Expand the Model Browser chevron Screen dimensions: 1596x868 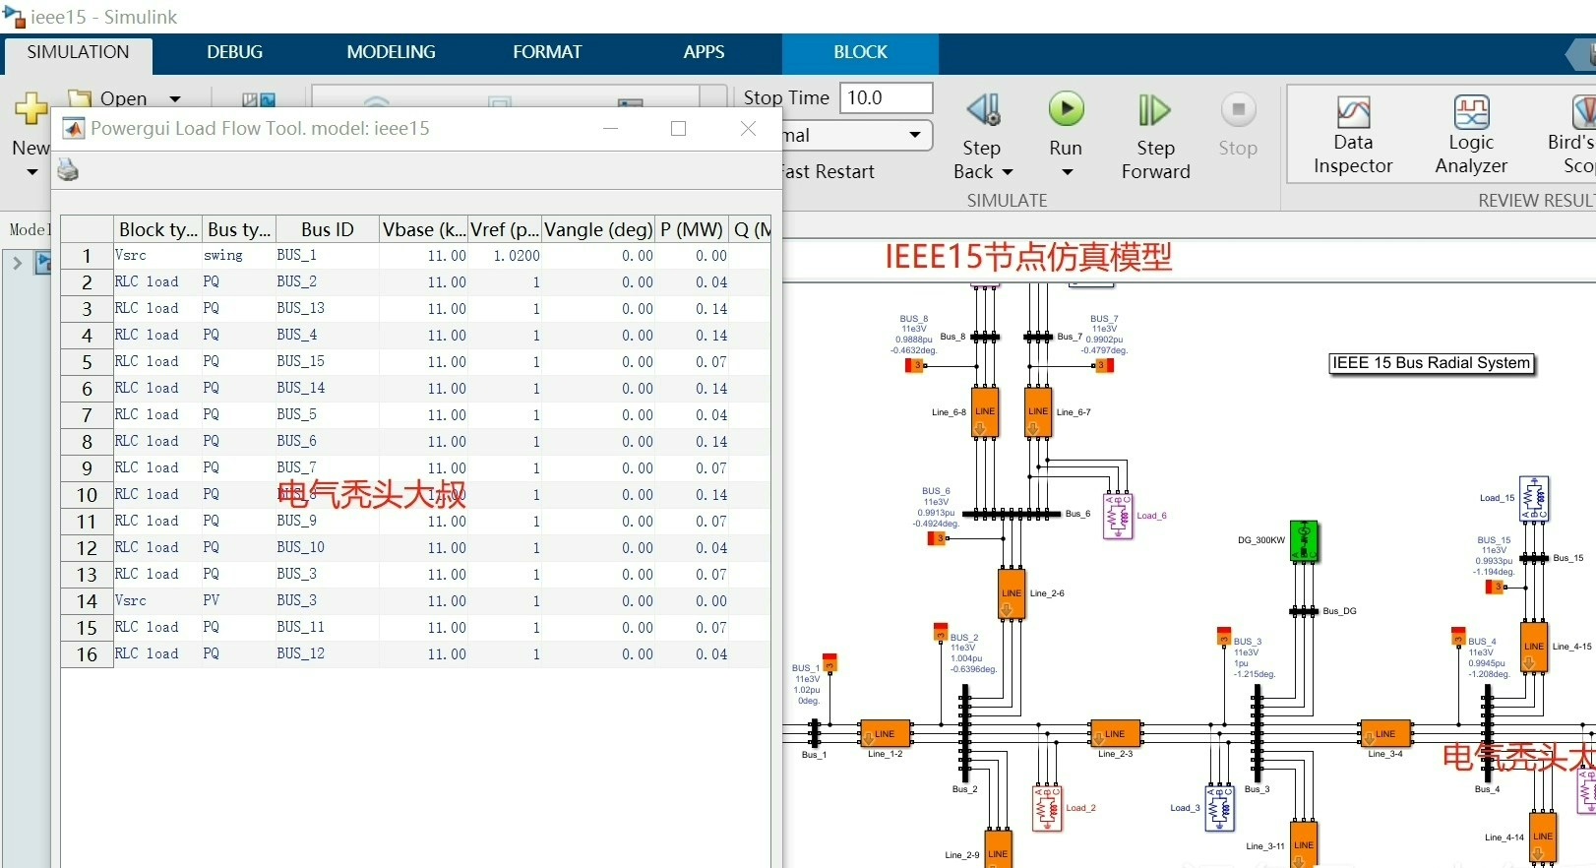[x=17, y=263]
